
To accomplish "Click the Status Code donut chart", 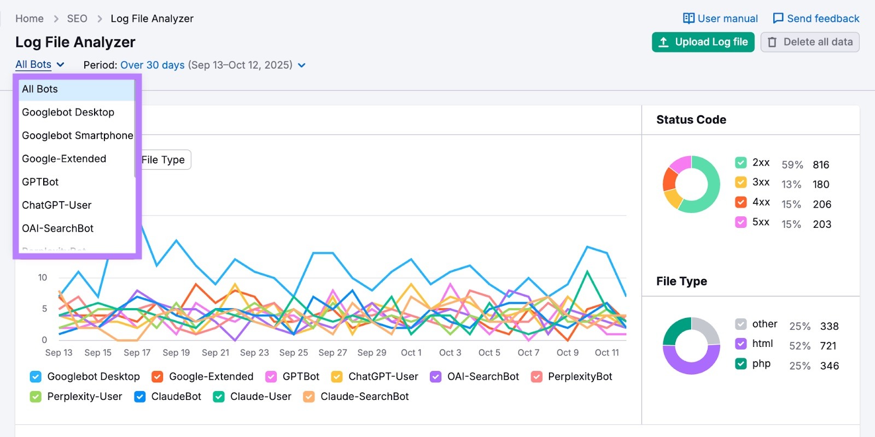I will pos(691,185).
